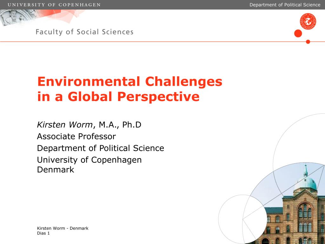Screen dimensions: 325x244
Task: Click body line 'Department of Political Science'
Action: click(x=101, y=148)
